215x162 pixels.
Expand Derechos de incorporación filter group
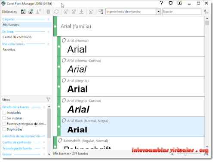(44, 136)
